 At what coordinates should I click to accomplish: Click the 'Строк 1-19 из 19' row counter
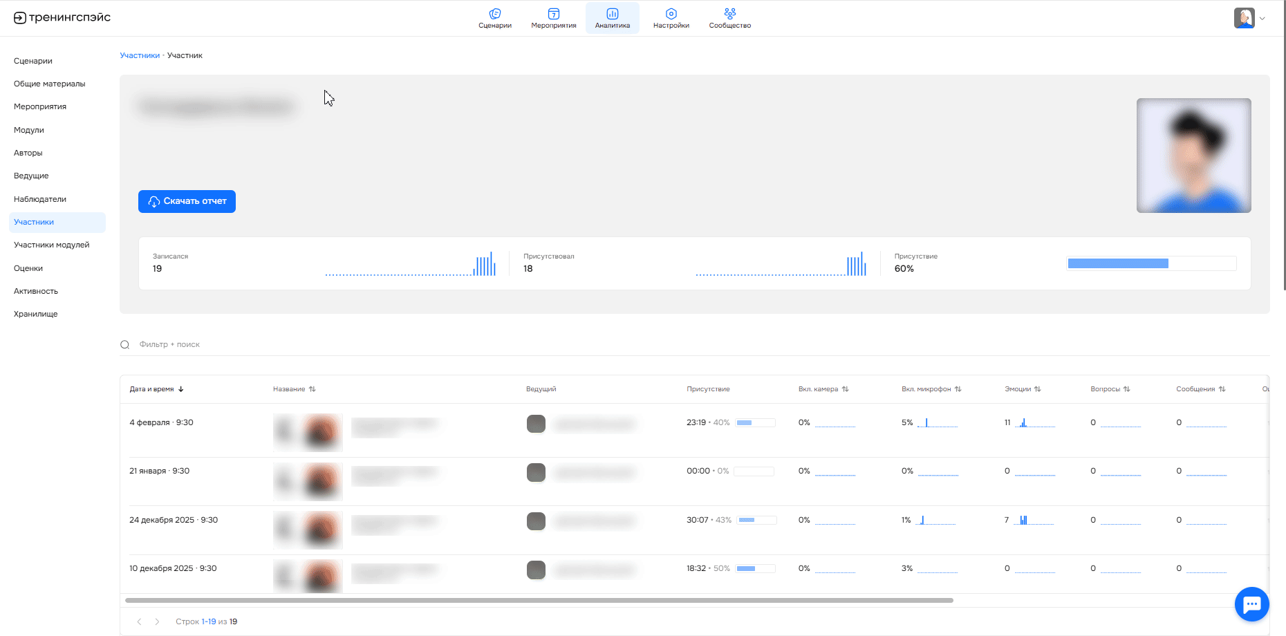(x=206, y=621)
